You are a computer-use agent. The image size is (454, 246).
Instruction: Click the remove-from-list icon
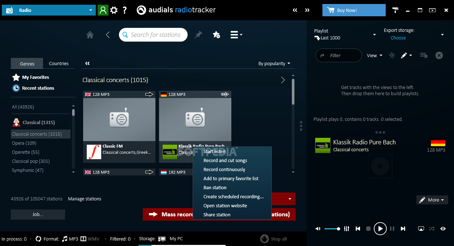point(424,55)
